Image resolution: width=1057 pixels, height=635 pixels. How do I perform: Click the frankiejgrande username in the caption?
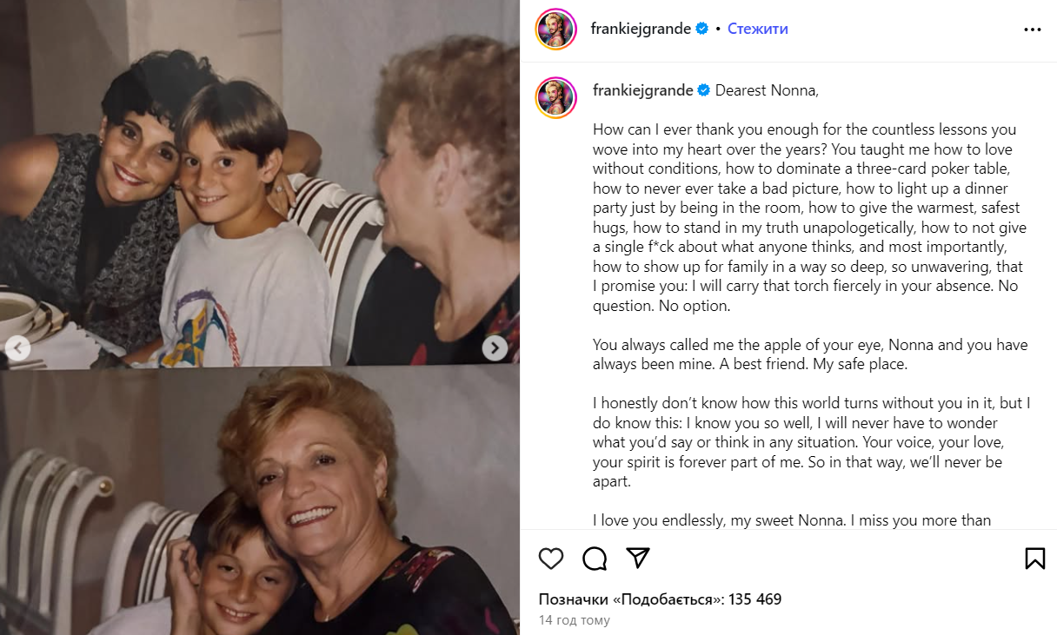point(642,90)
